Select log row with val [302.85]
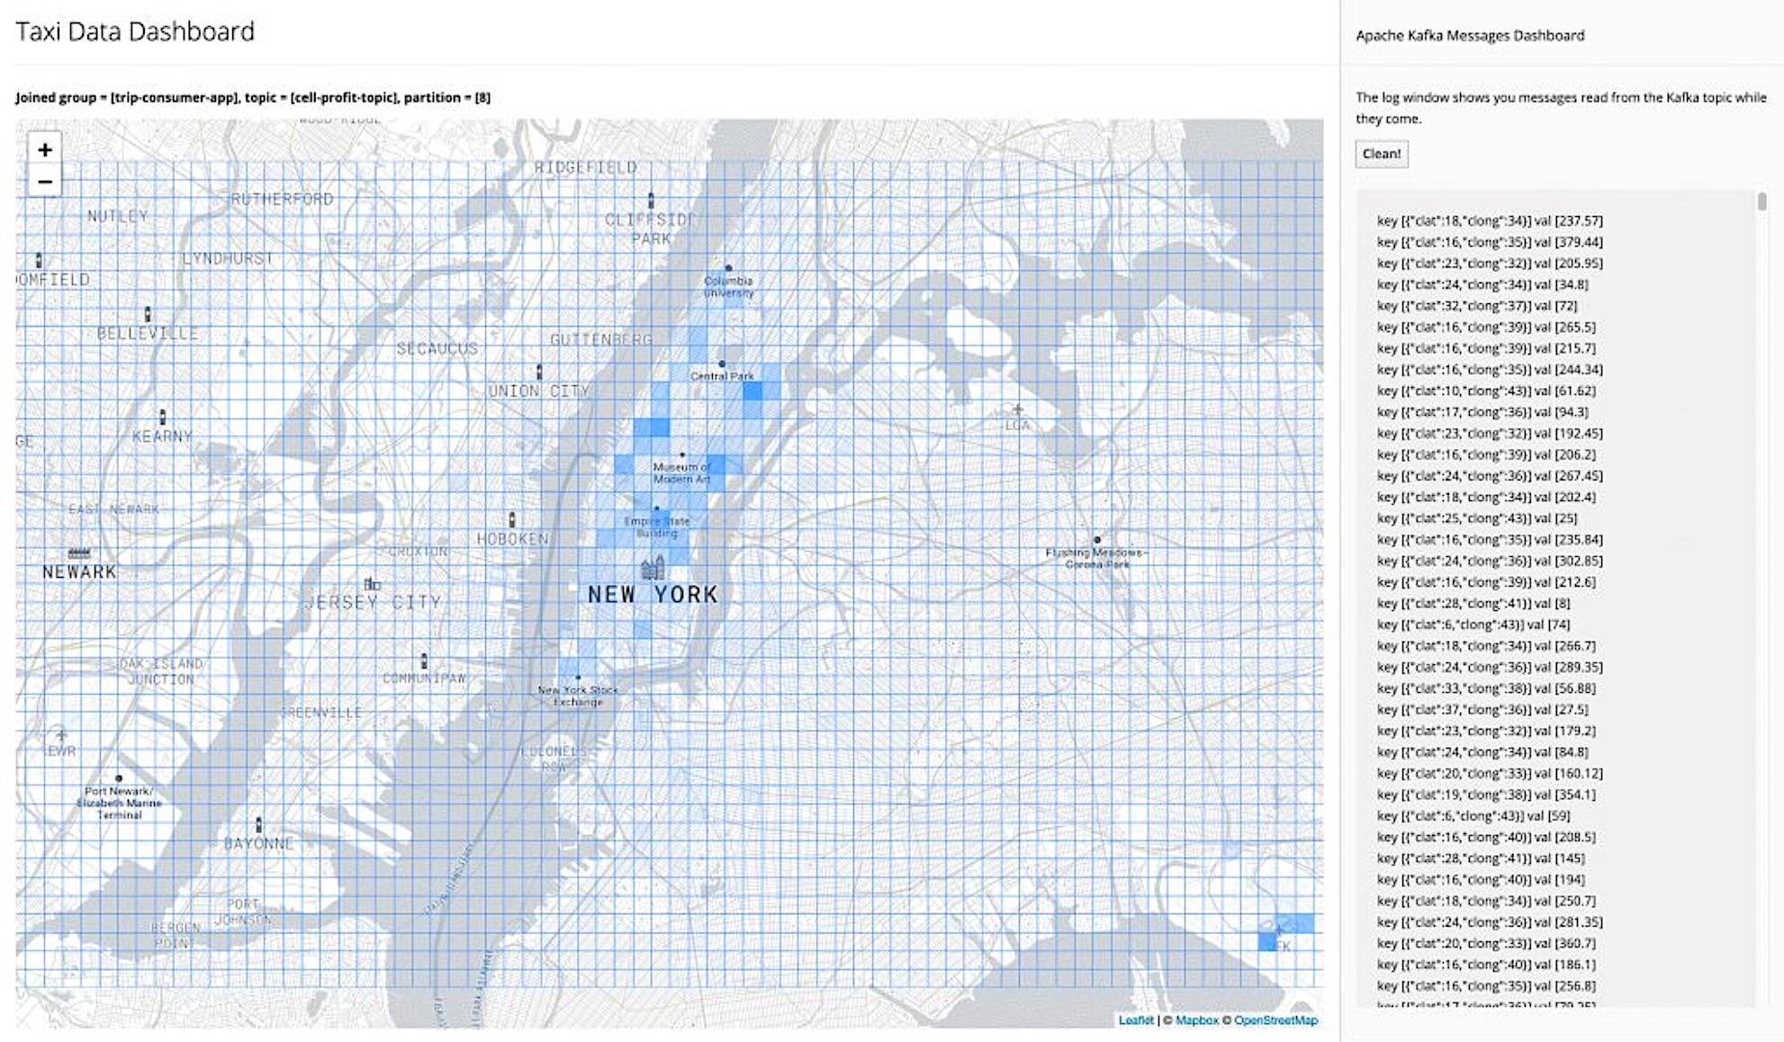Image resolution: width=1784 pixels, height=1042 pixels. (1489, 561)
